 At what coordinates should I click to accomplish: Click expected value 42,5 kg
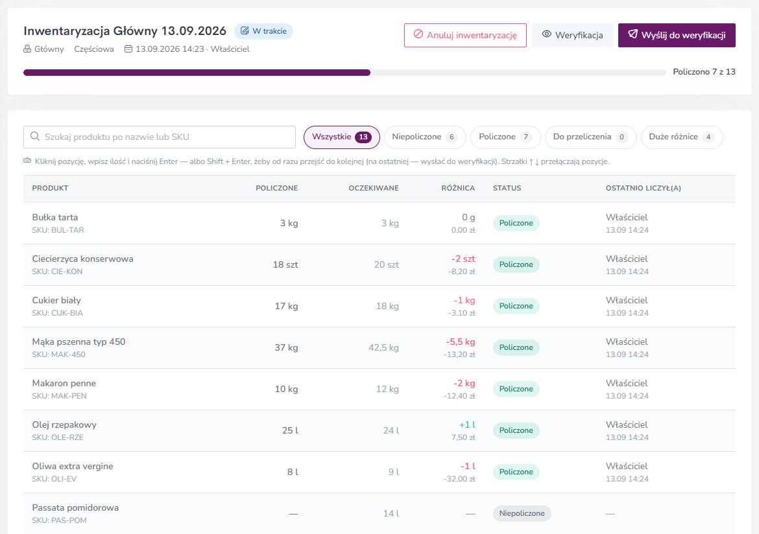tap(384, 348)
